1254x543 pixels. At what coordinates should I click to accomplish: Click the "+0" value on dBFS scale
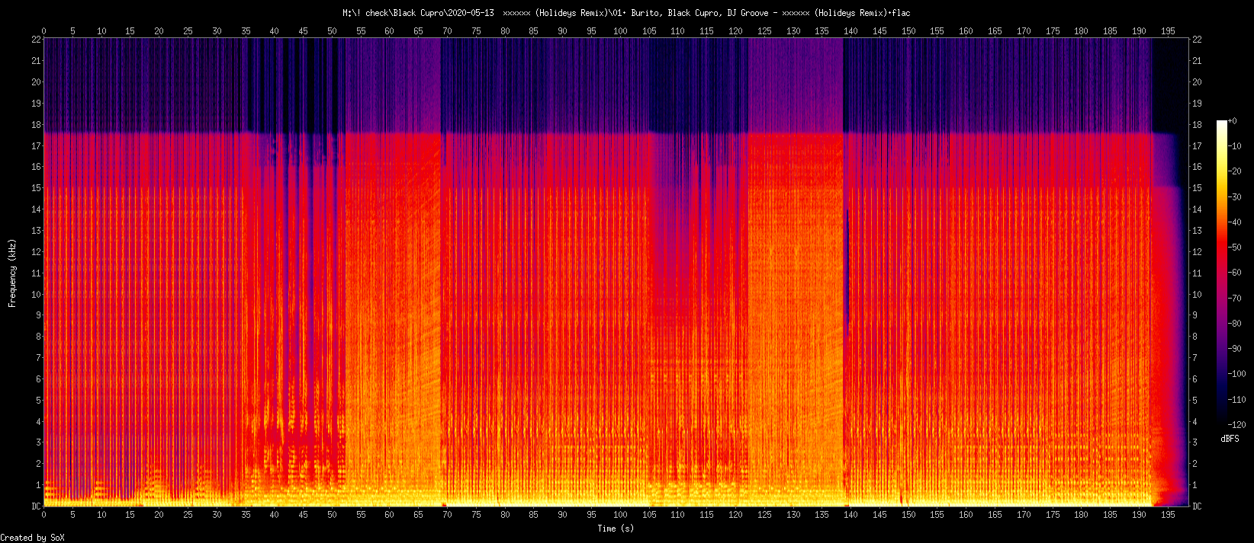[1233, 121]
